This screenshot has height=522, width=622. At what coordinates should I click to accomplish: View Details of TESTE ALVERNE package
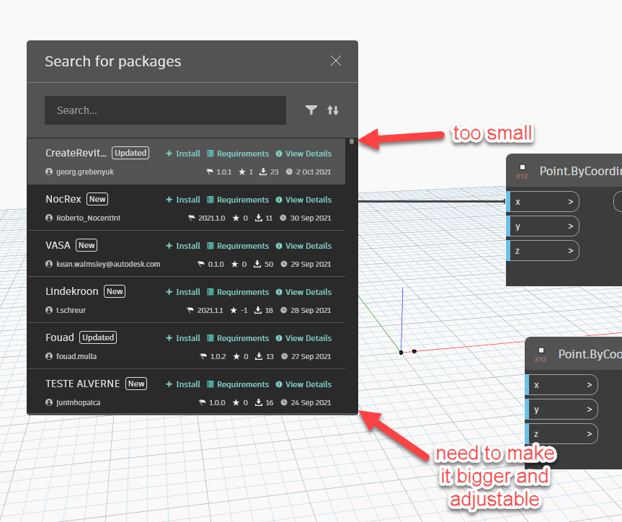click(x=303, y=384)
